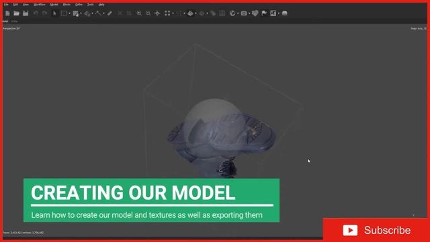The image size is (430, 242).
Task: Expand the Move Object dropdown arrow
Action: 92,13
